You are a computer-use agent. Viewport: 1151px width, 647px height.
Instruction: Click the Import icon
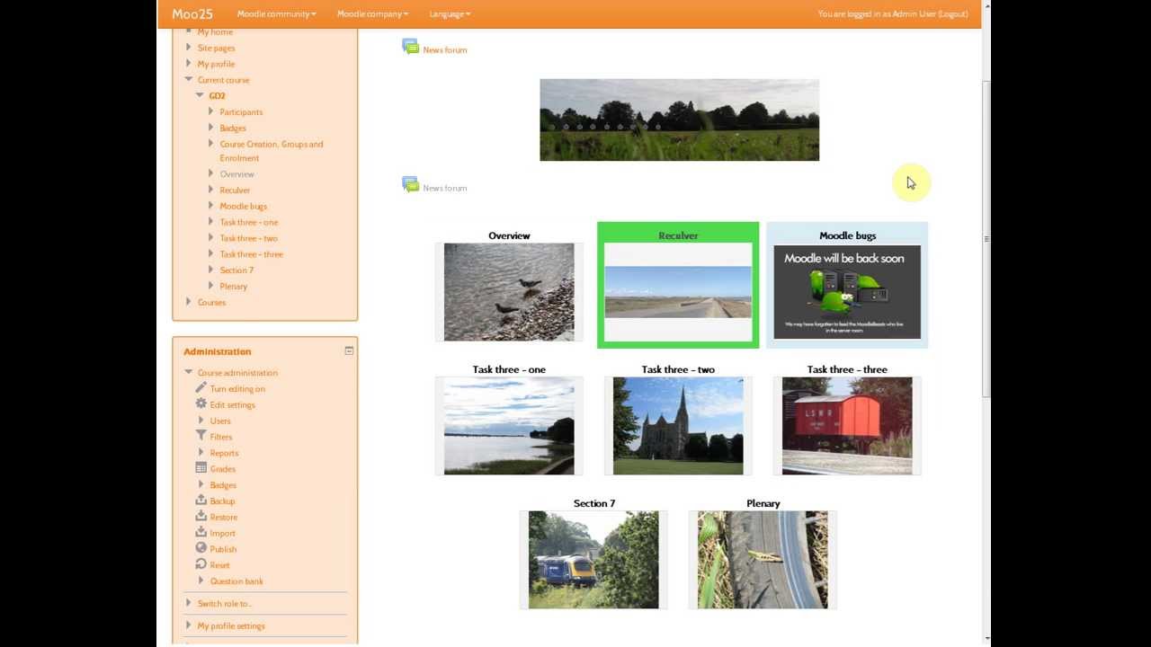click(x=201, y=533)
